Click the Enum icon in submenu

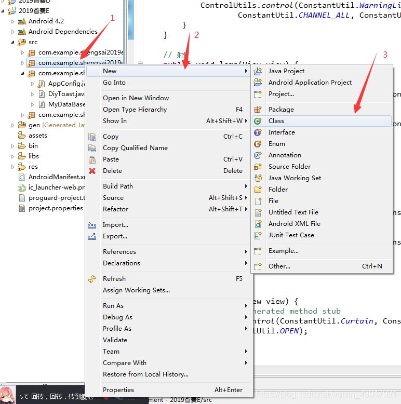(x=258, y=144)
